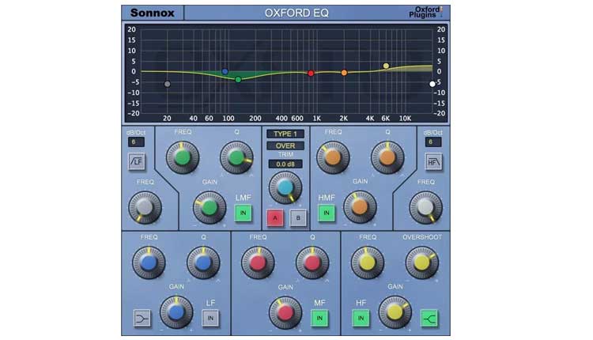Click the HF low-pass filter shape icon
Screen dimensions: 593x340
(432, 162)
